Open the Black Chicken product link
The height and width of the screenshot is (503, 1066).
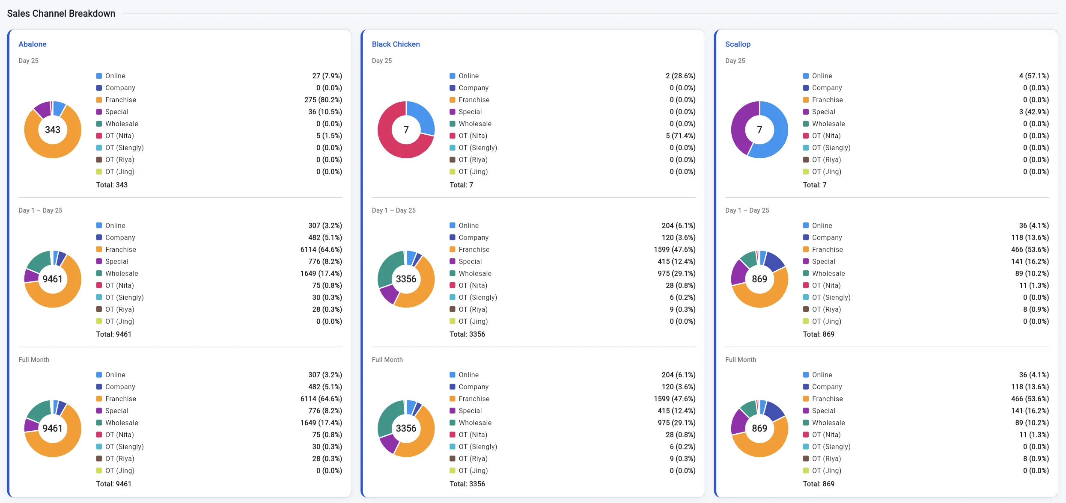[396, 44]
